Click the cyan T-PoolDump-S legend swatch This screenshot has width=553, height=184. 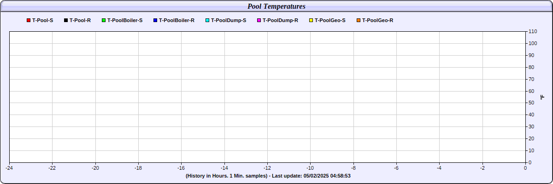coord(207,20)
